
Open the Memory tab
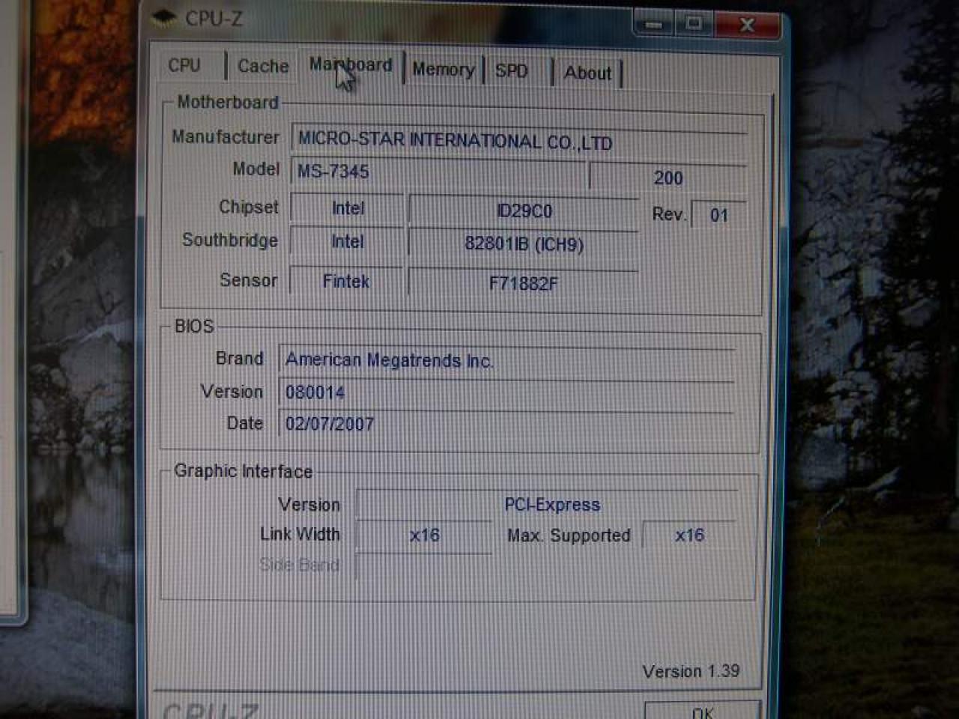444,70
